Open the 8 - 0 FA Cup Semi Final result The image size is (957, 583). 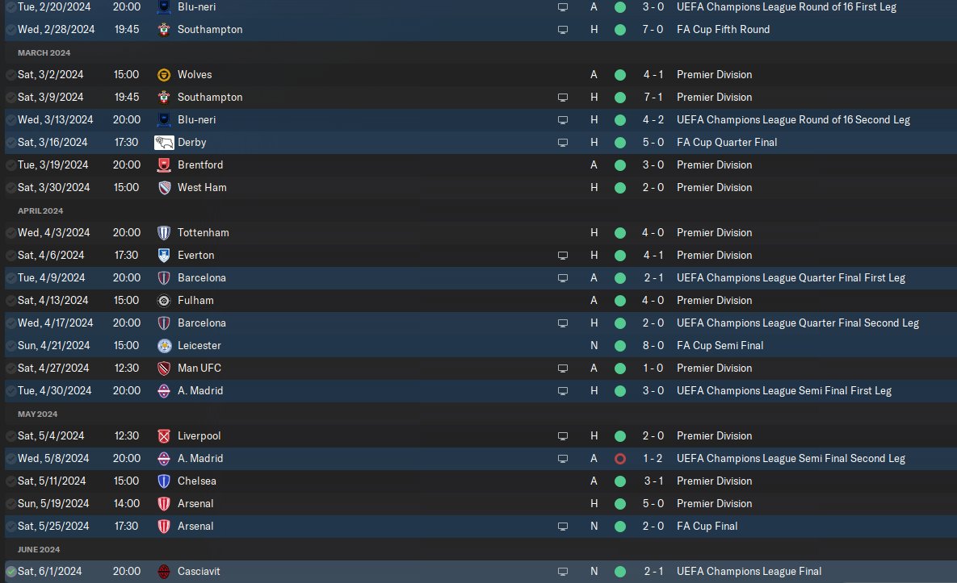pyautogui.click(x=653, y=345)
